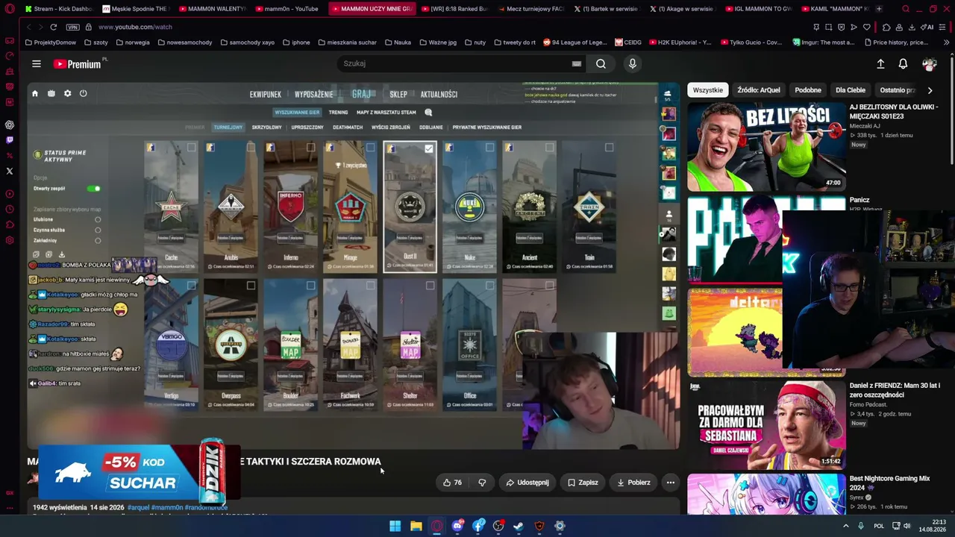The image size is (955, 537).
Task: Open more actions three-dot menu under video
Action: [670, 483]
